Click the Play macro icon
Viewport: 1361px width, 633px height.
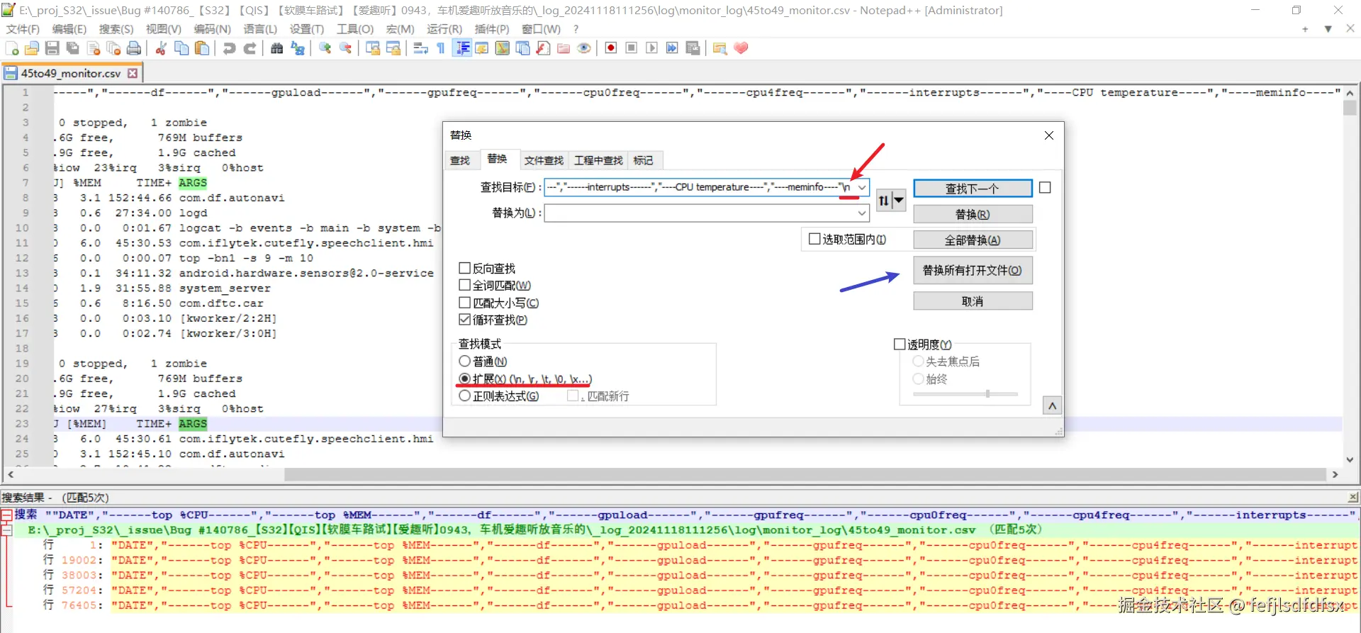(x=652, y=48)
